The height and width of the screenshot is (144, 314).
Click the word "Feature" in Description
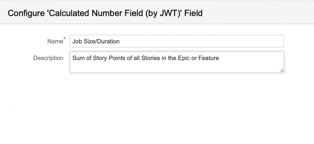click(x=209, y=58)
